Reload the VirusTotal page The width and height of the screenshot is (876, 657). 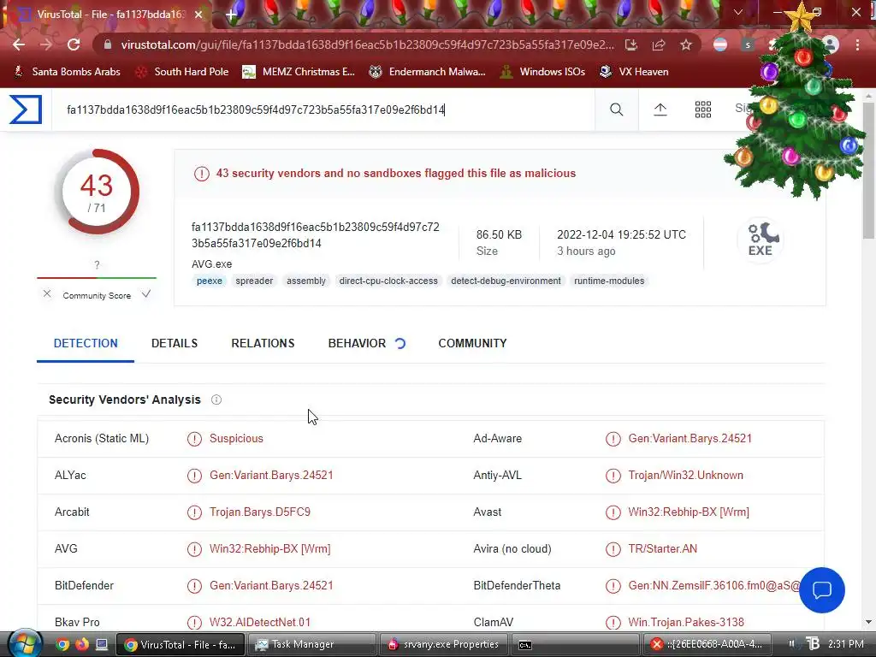(74, 44)
